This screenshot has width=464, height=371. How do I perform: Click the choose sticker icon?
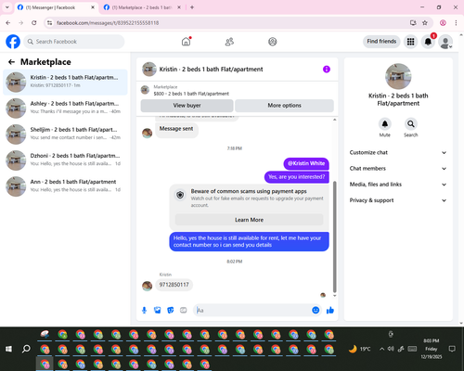pyautogui.click(x=171, y=310)
